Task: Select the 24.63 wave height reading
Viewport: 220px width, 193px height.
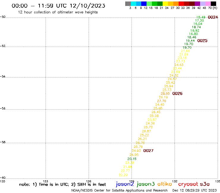Action: (x=179, y=65)
